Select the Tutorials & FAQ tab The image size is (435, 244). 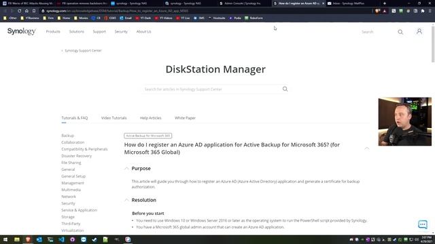click(74, 118)
